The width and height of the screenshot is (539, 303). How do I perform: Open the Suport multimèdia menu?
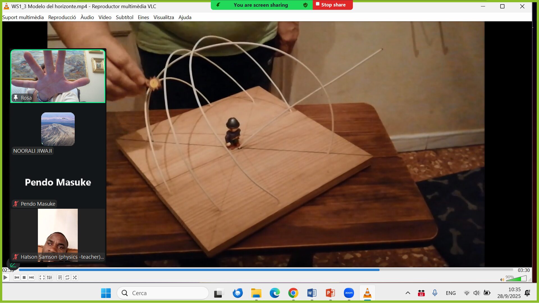(x=23, y=17)
